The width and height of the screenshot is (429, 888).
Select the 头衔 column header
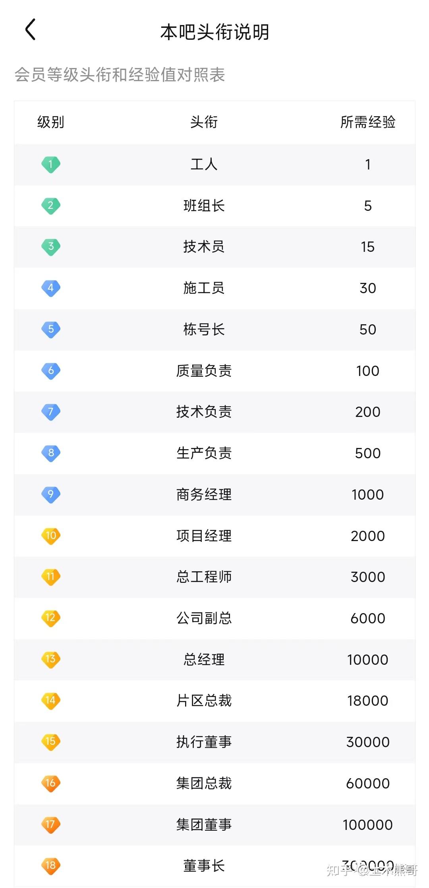point(204,122)
